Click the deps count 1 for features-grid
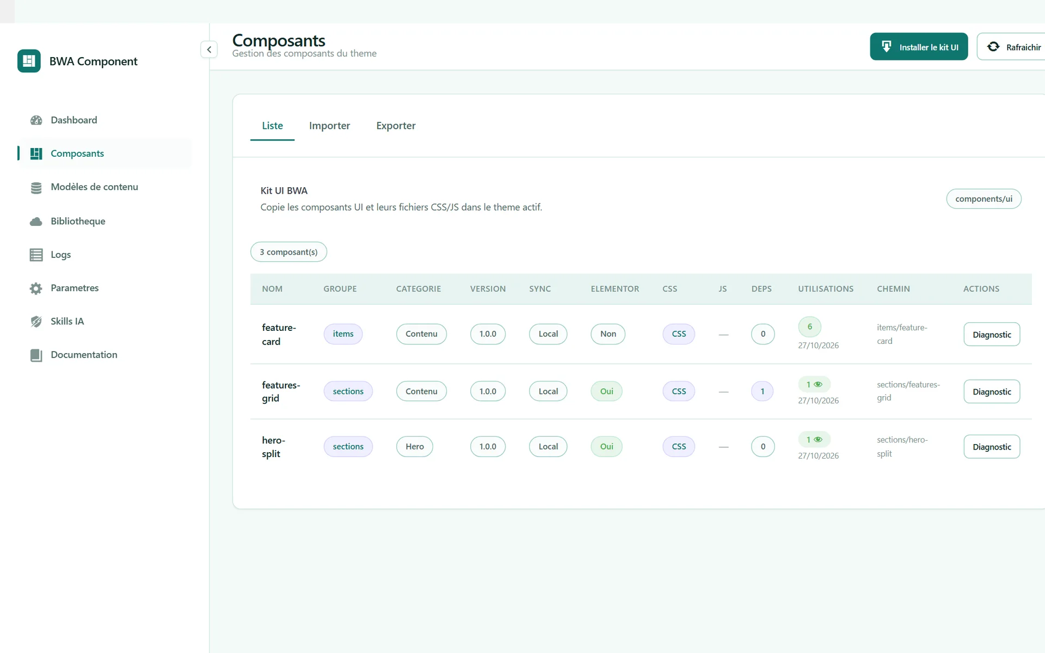Image resolution: width=1045 pixels, height=653 pixels. coord(762,391)
